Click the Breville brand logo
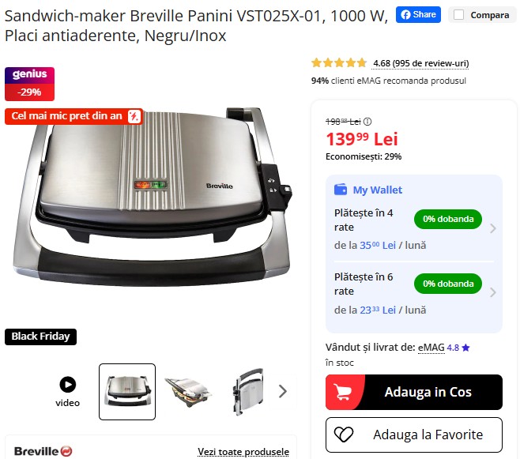This screenshot has width=520, height=459. tap(43, 451)
